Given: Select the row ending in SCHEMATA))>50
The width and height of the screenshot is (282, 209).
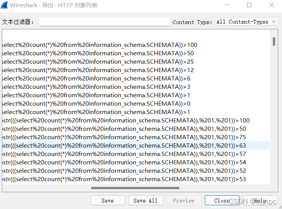Looking at the screenshot, I should click(136, 53).
